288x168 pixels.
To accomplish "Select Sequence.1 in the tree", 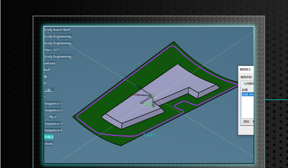I will (53, 104).
